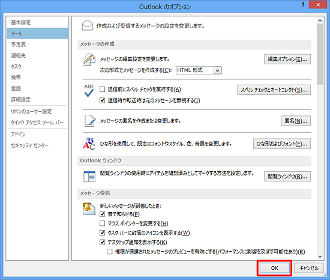Select メール category in sidebar
The image size is (330, 280).
[x=37, y=33]
